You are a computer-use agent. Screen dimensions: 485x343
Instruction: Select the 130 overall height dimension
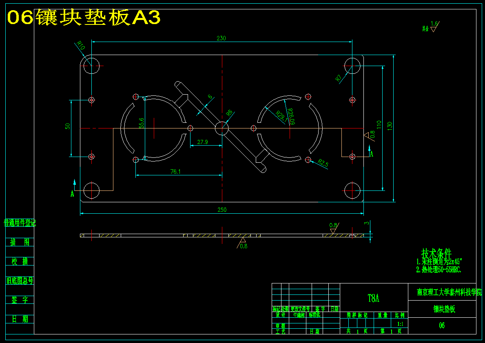click(390, 126)
